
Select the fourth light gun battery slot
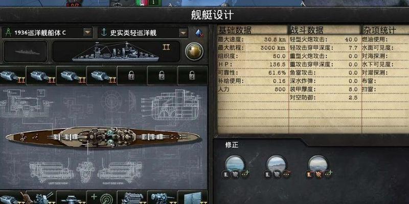101,75
